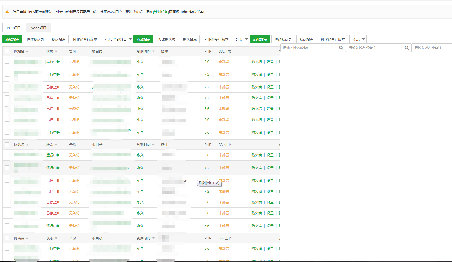Click the 运行中 play icon in the middle table's first row
Image resolution: width=452 pixels, height=262 pixels.
(59, 155)
